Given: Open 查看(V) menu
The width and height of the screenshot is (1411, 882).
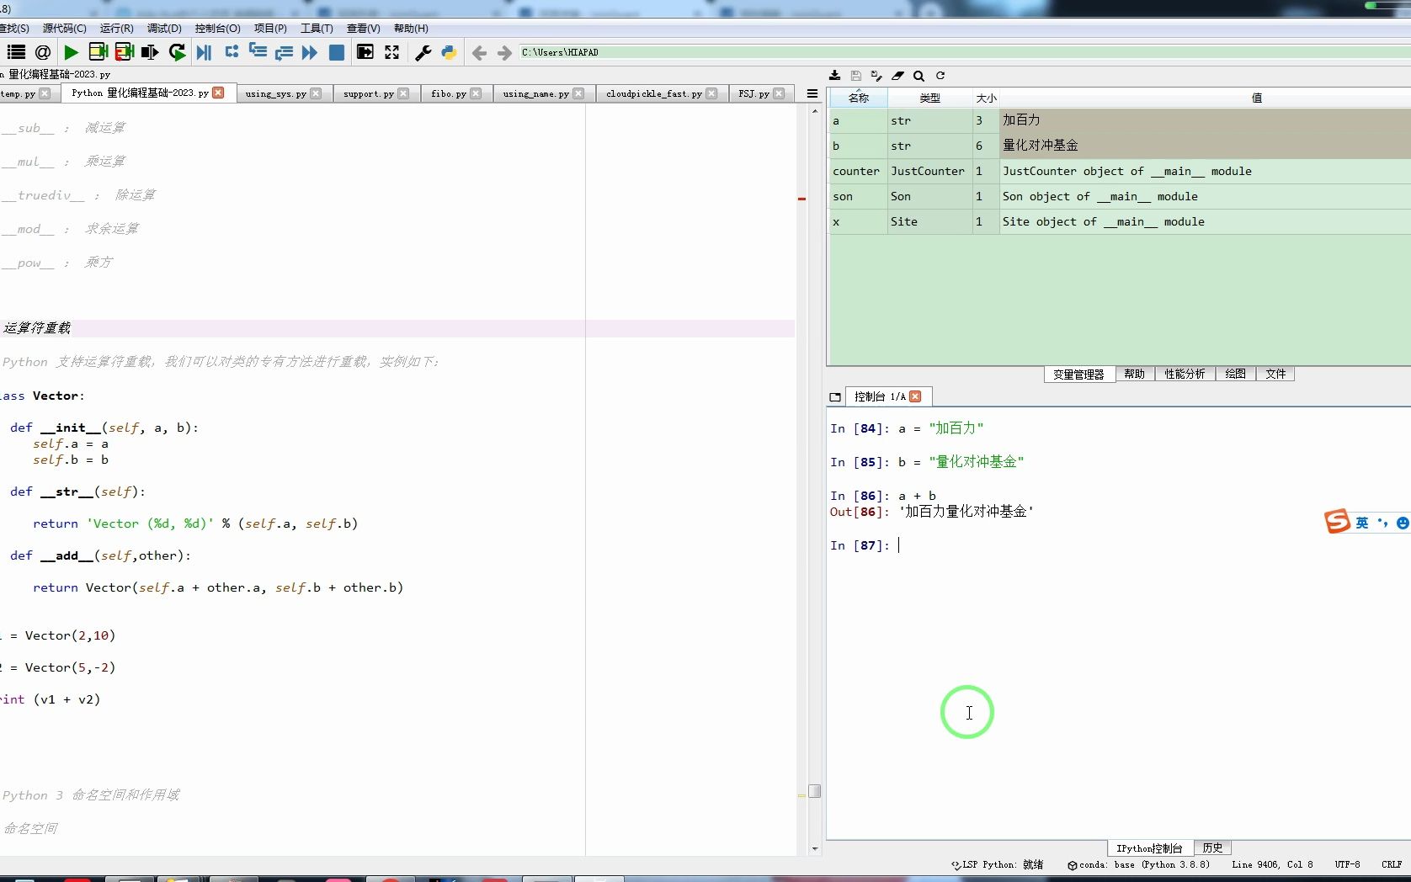Looking at the screenshot, I should click(363, 29).
